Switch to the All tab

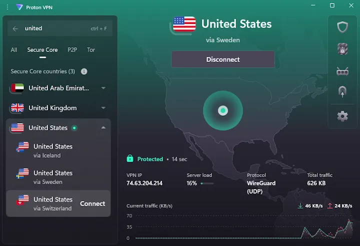pyautogui.click(x=14, y=50)
